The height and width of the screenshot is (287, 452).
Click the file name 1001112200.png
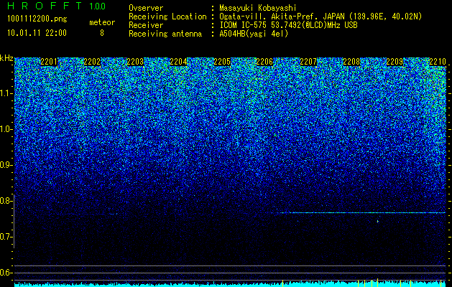(37, 19)
